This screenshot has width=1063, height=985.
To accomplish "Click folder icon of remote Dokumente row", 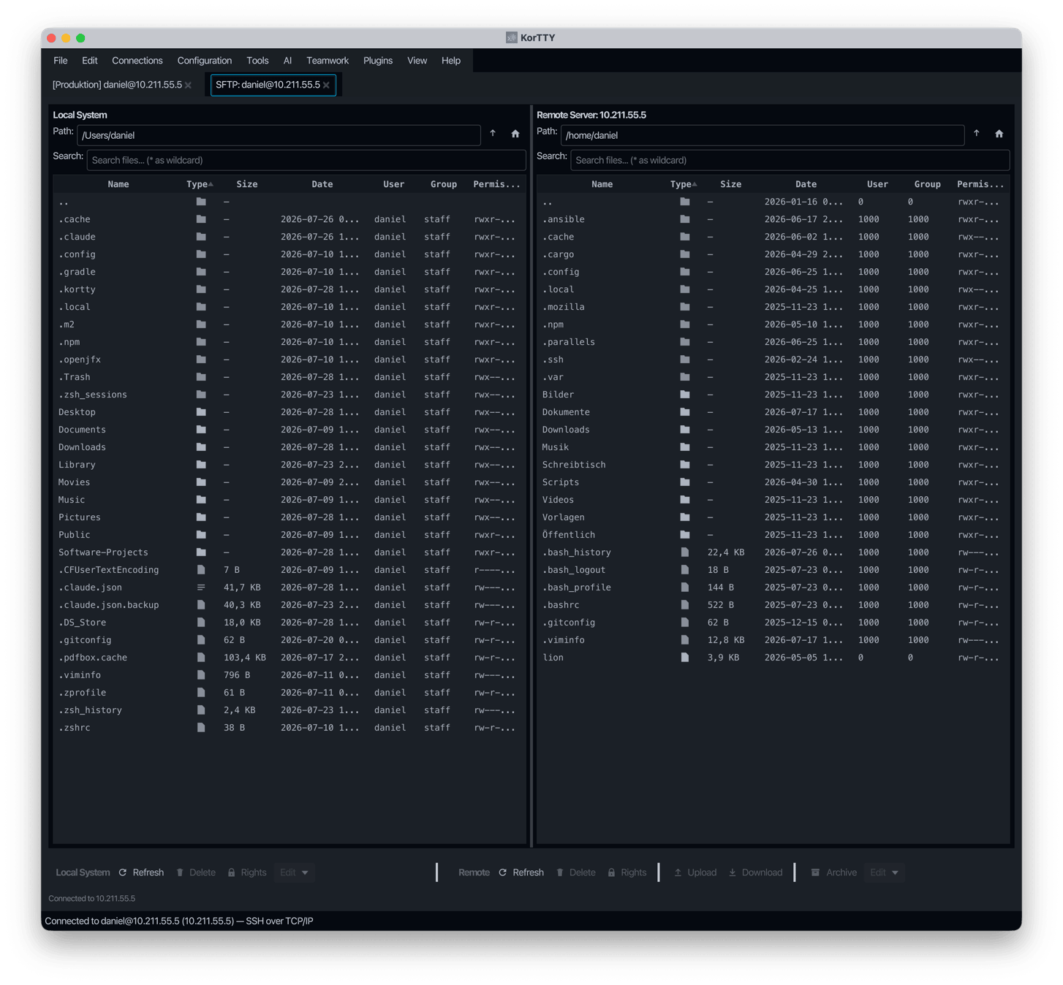I will click(x=685, y=412).
